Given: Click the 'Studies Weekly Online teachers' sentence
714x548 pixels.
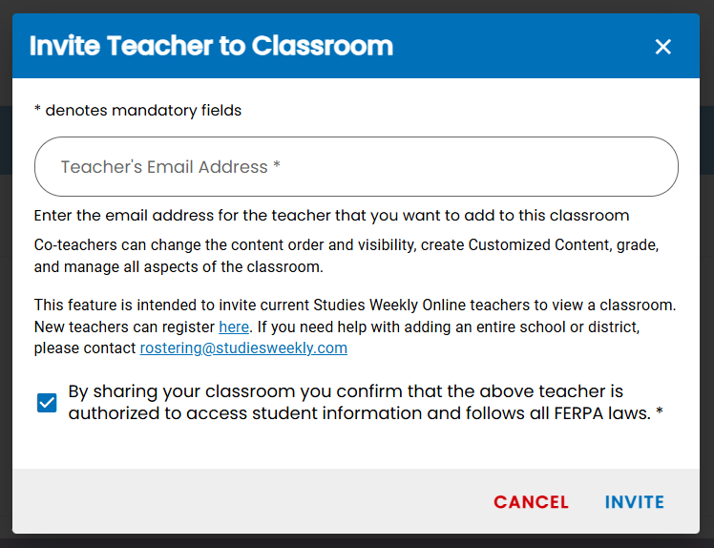Looking at the screenshot, I should pos(355,305).
